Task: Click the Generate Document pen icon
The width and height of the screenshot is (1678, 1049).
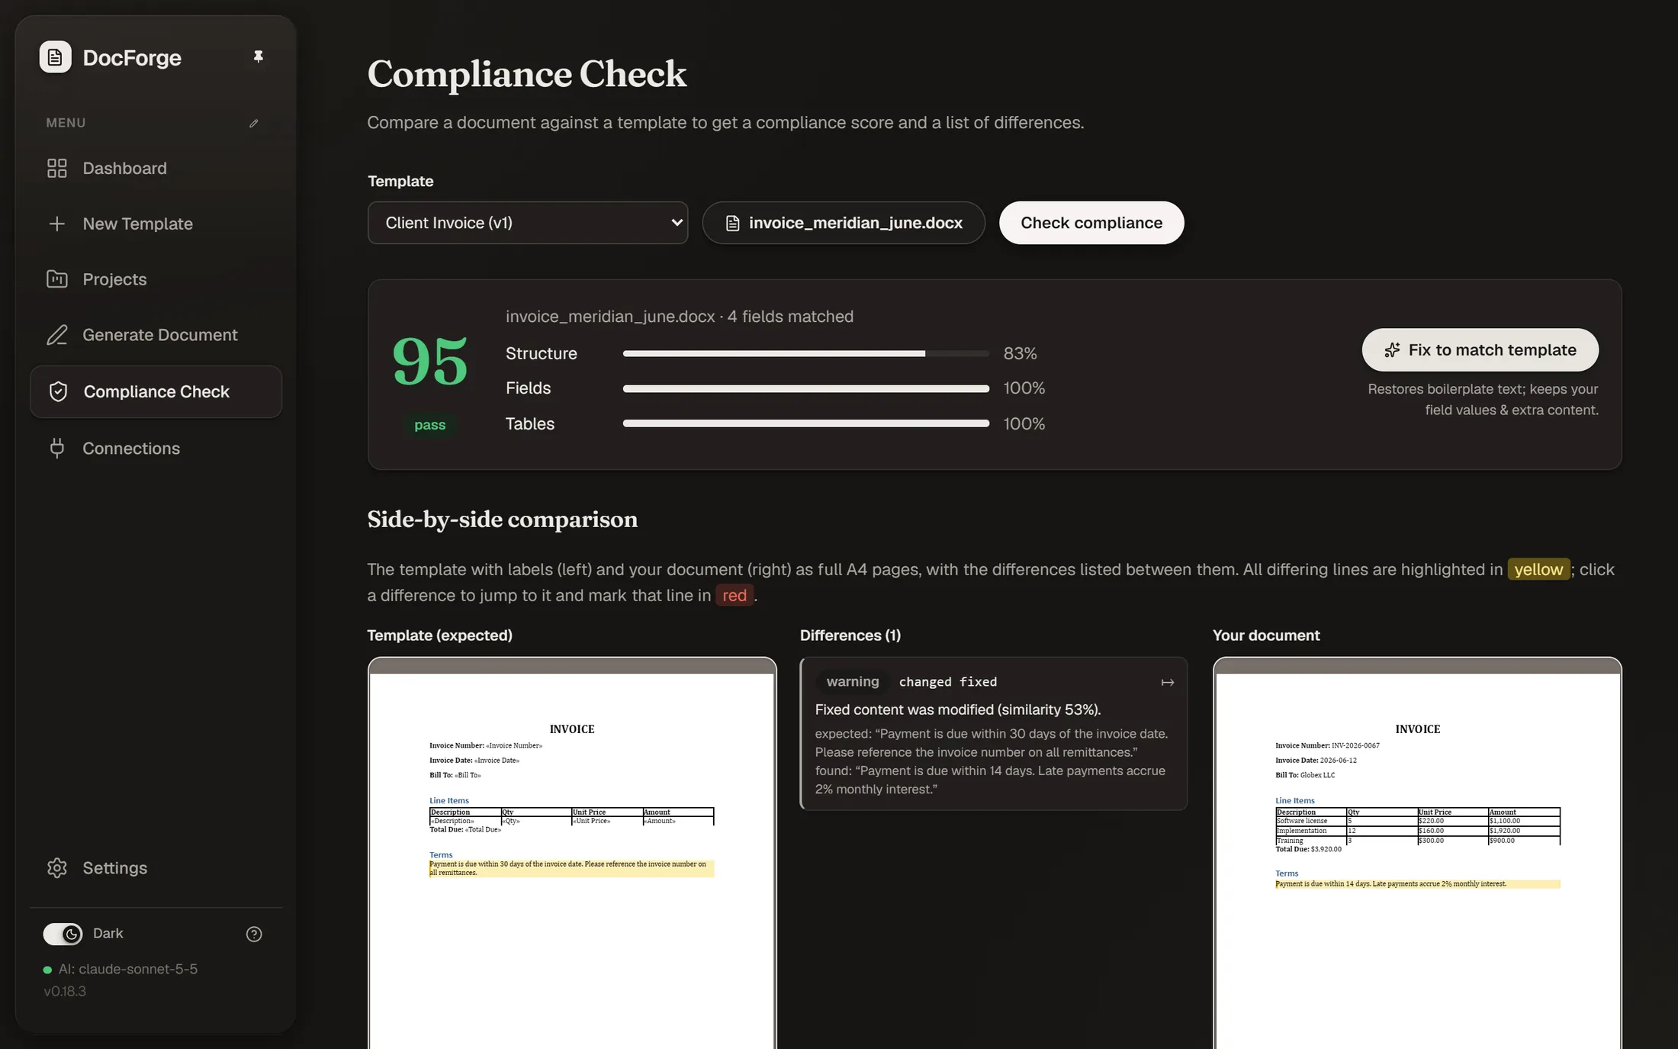Action: [x=57, y=335]
